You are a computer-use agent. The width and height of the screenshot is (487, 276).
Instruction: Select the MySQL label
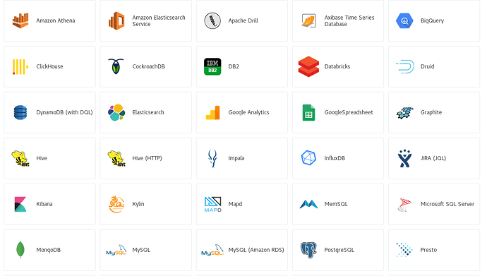pos(141,250)
